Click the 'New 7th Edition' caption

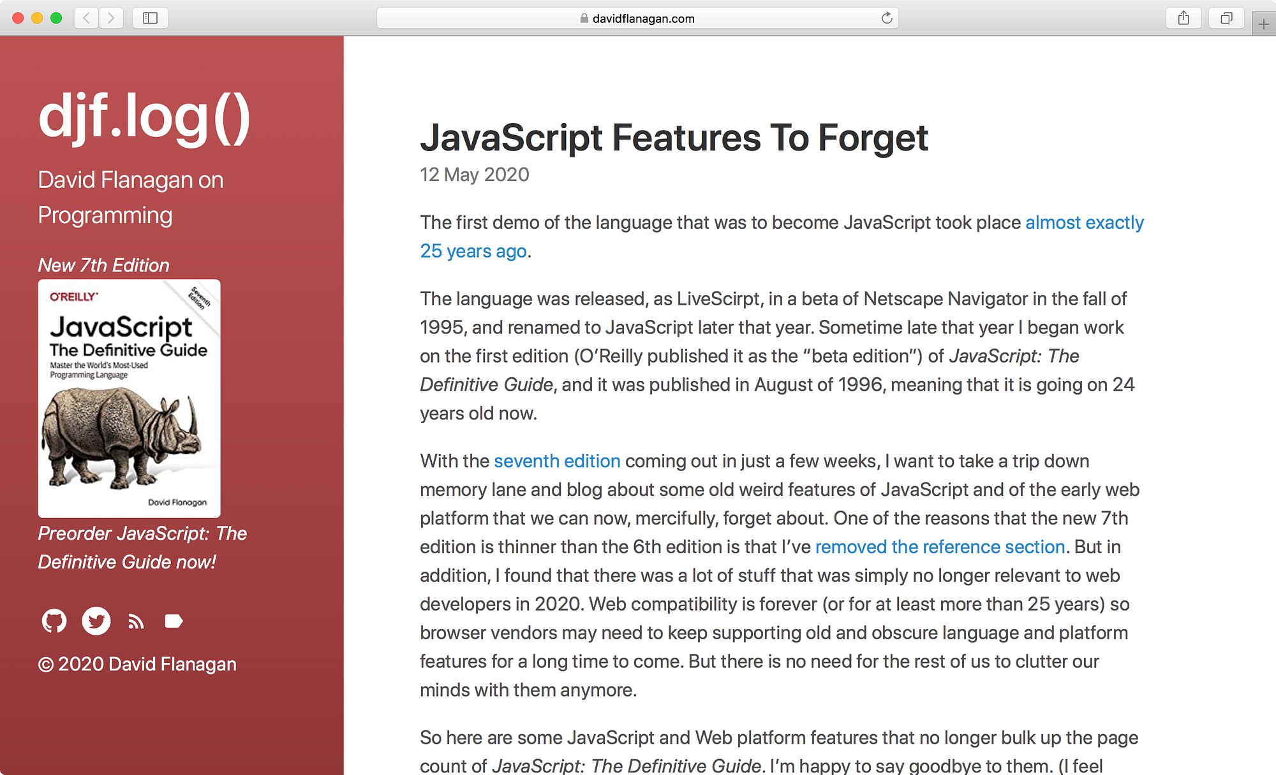(103, 265)
